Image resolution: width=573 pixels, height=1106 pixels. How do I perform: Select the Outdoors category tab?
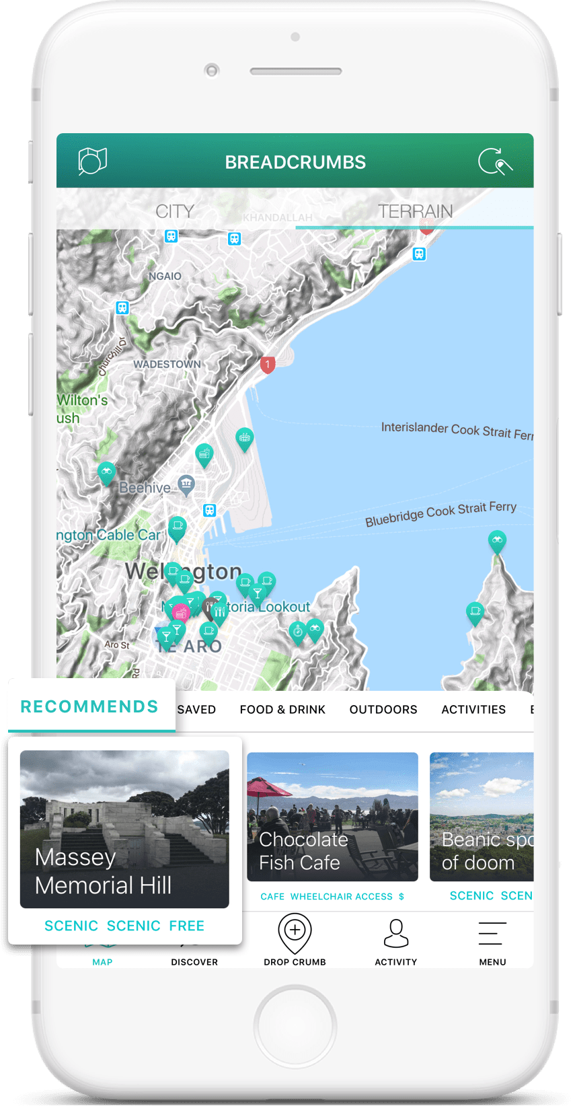[x=383, y=710]
